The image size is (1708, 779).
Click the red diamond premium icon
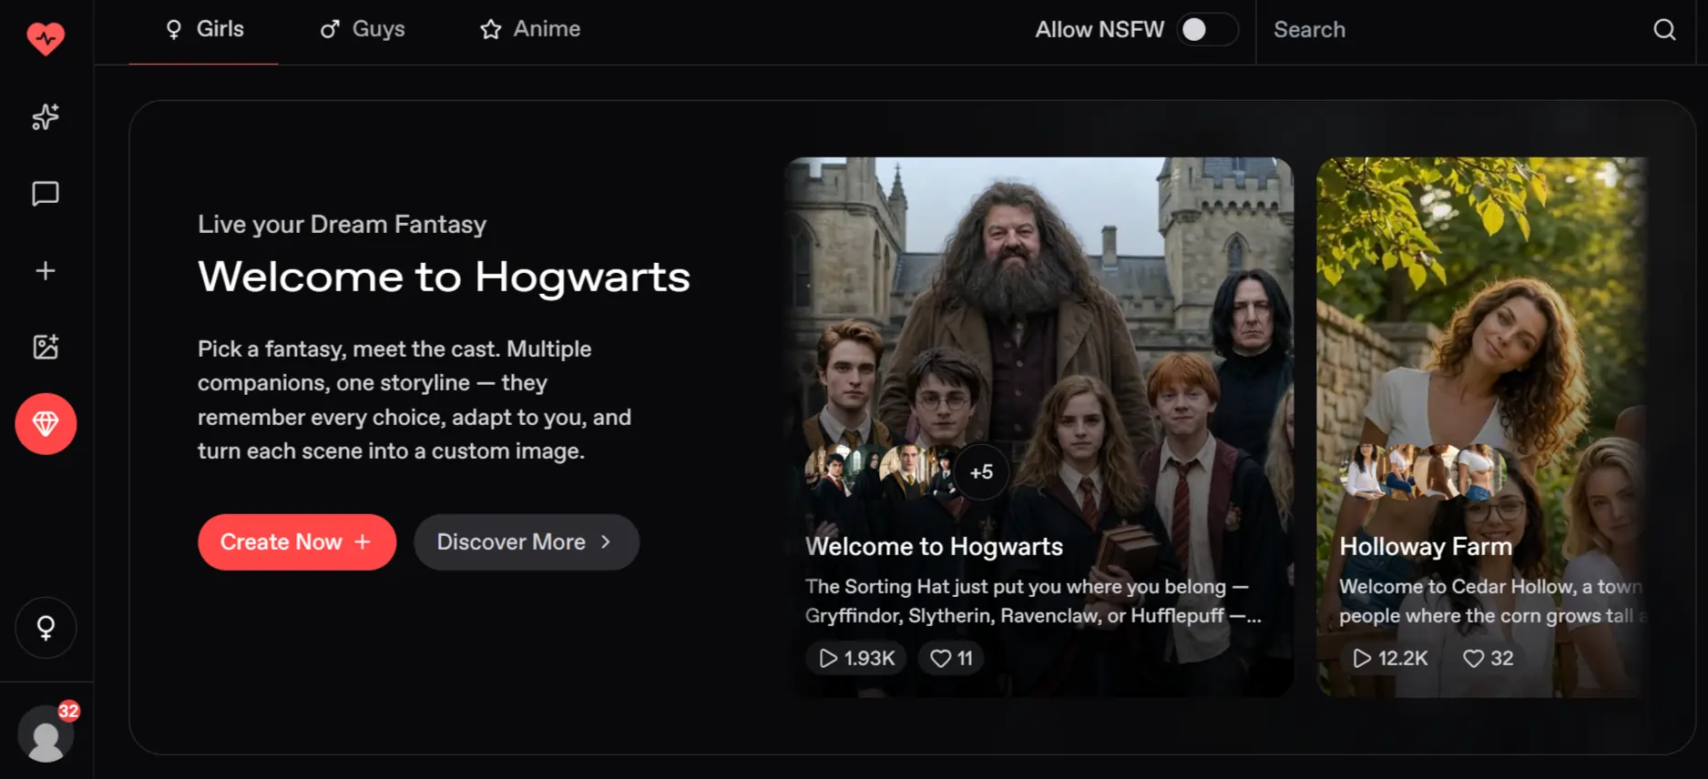(46, 424)
